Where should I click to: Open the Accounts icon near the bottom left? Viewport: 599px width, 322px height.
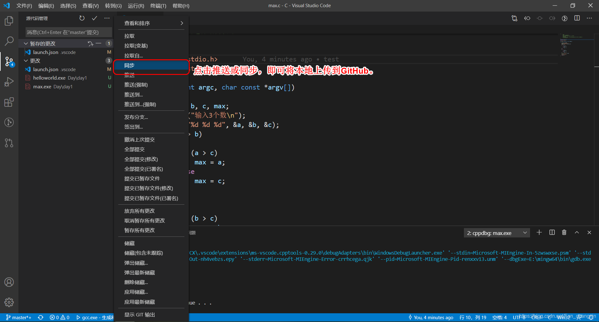[9, 282]
